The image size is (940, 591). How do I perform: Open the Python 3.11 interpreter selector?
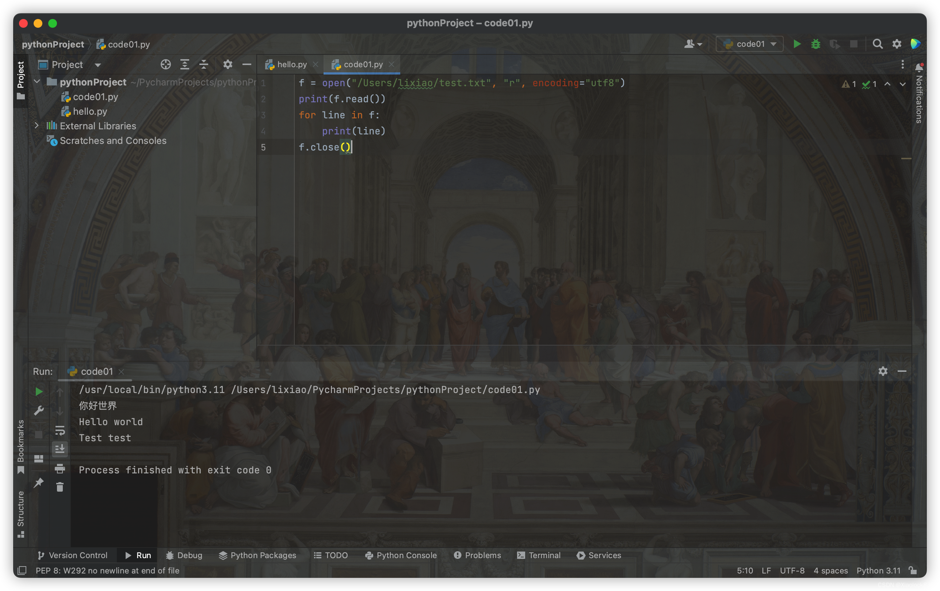(x=878, y=571)
